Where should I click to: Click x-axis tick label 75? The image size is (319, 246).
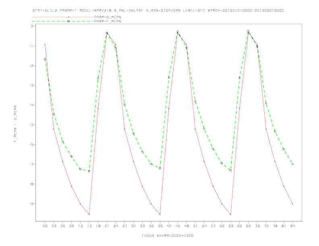(266, 226)
